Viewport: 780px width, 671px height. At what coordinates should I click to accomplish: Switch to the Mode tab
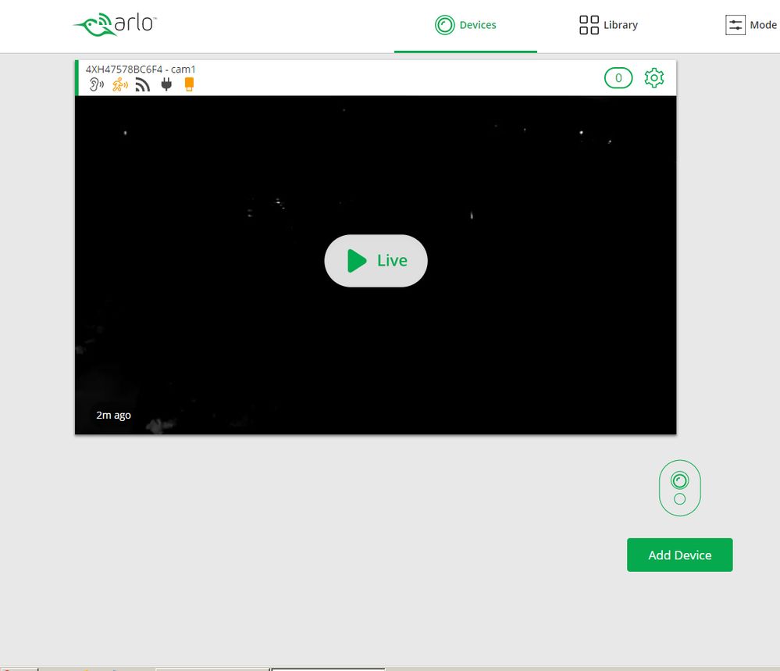pos(751,25)
